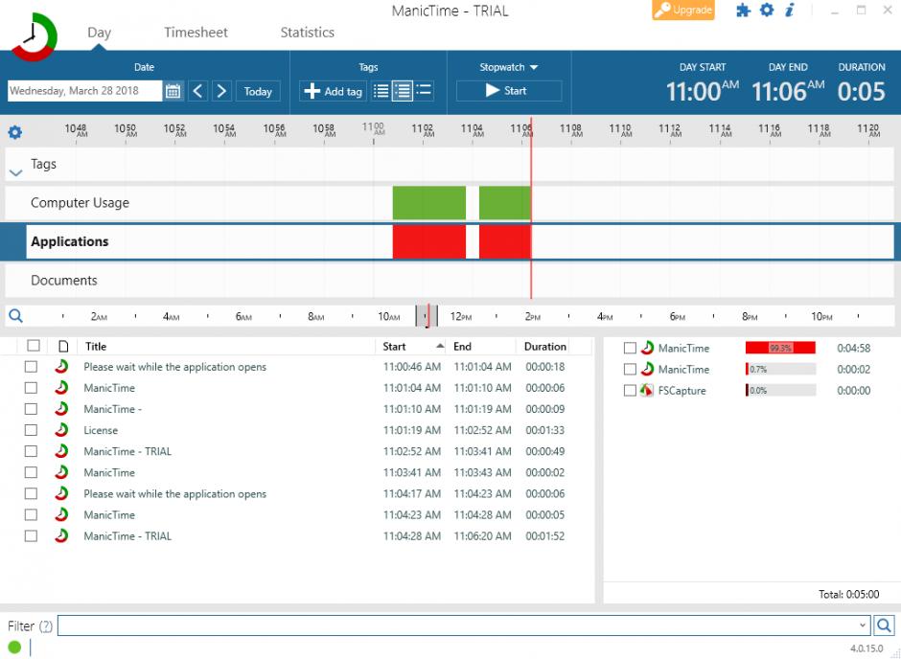Image resolution: width=901 pixels, height=659 pixels.
Task: Click the date text field
Action: point(84,91)
